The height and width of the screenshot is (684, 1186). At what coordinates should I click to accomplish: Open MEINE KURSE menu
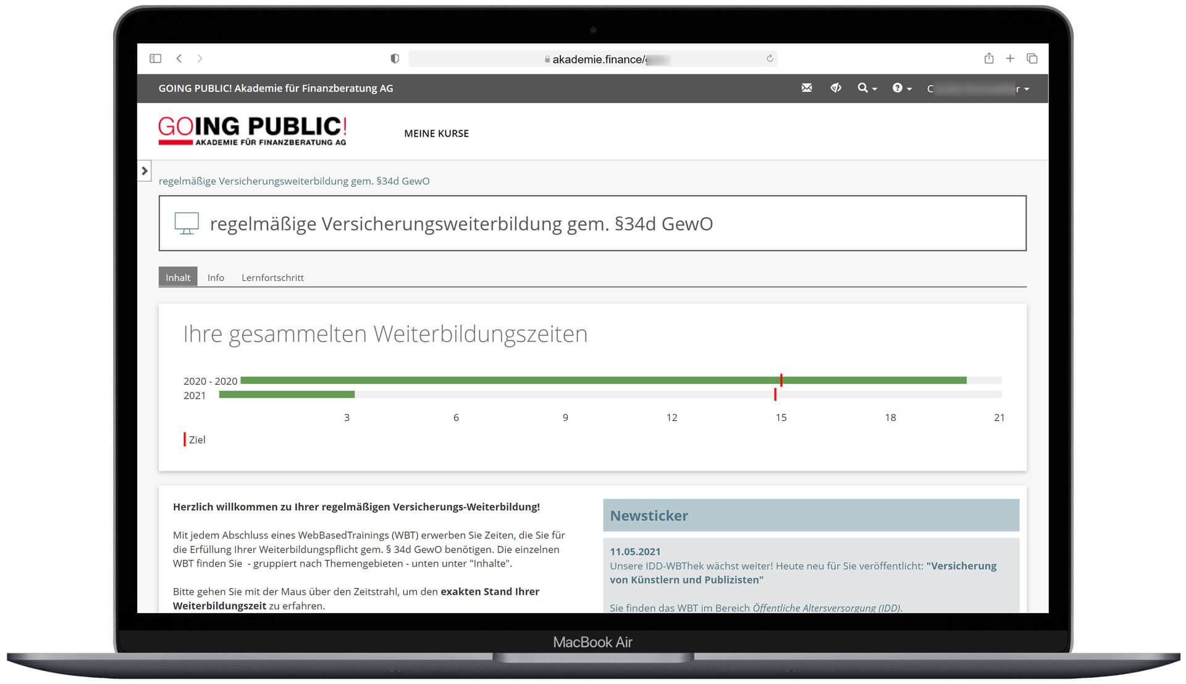click(436, 133)
